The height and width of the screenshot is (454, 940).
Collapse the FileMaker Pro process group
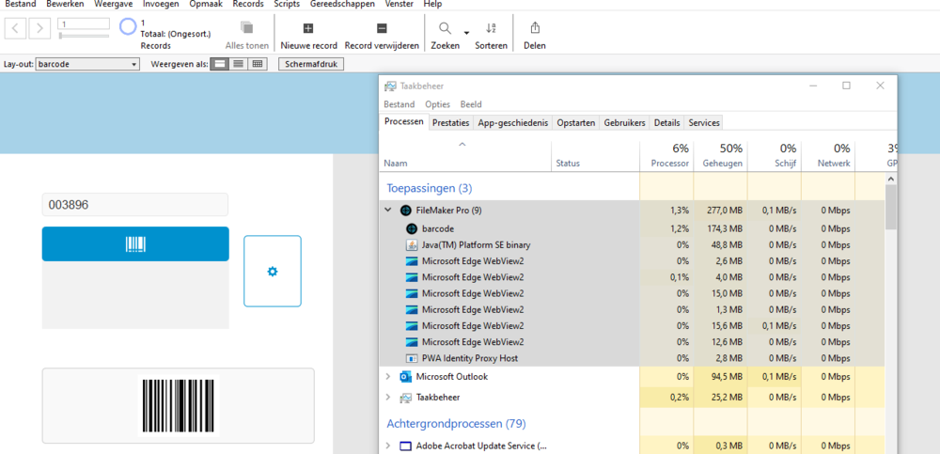click(388, 211)
